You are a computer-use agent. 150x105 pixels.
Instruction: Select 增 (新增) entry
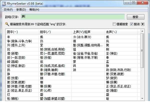[13, 54]
